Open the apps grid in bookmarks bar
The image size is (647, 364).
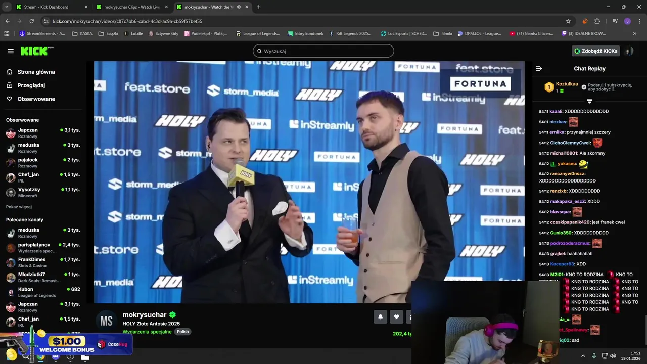pyautogui.click(x=7, y=34)
